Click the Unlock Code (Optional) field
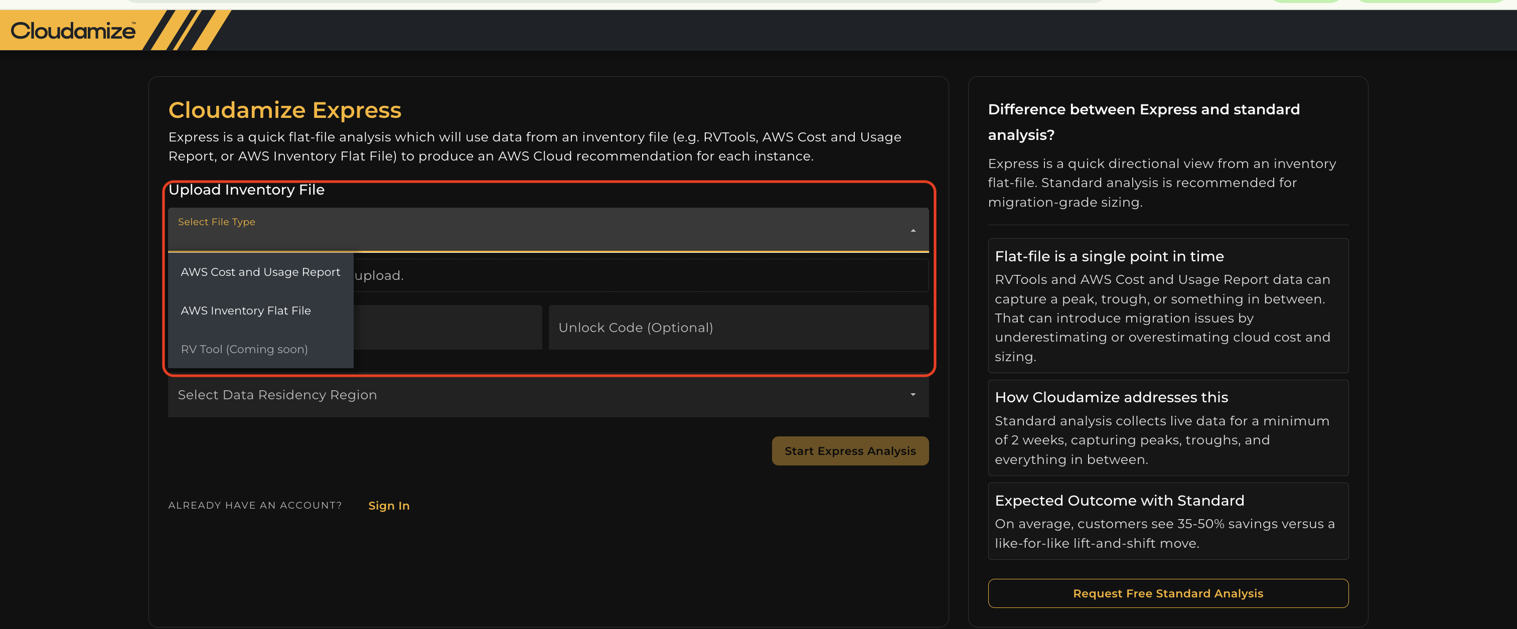 coord(738,328)
